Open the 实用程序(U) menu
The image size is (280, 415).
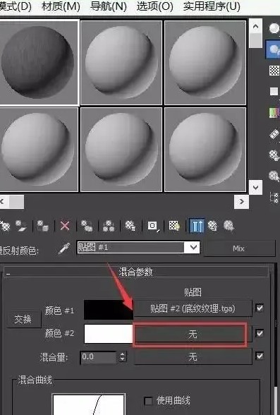[x=212, y=6]
